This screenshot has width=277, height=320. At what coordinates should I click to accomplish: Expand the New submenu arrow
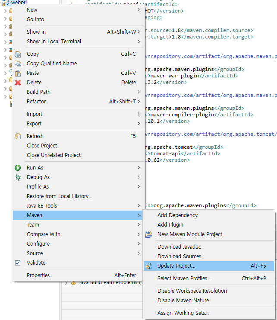[x=138, y=10]
